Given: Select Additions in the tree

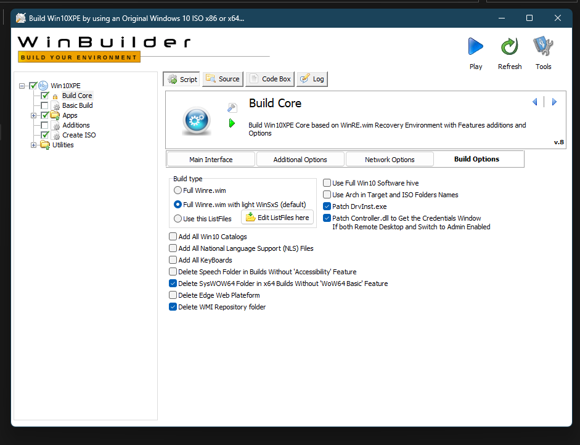Looking at the screenshot, I should [76, 125].
